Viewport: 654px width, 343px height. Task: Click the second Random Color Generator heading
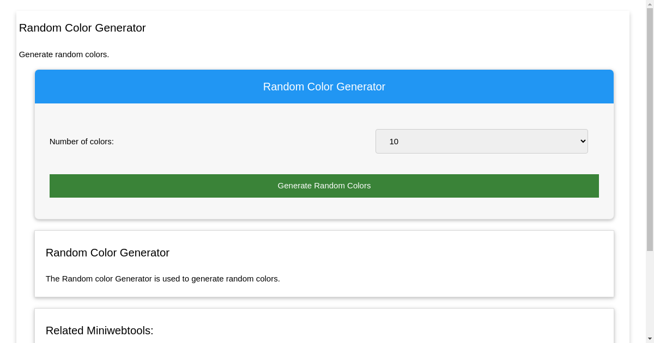point(107,253)
